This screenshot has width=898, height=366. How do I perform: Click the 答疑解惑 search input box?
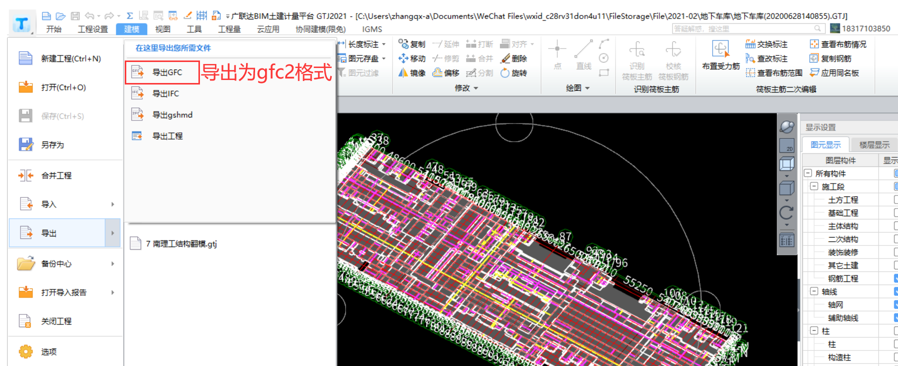[x=749, y=28]
